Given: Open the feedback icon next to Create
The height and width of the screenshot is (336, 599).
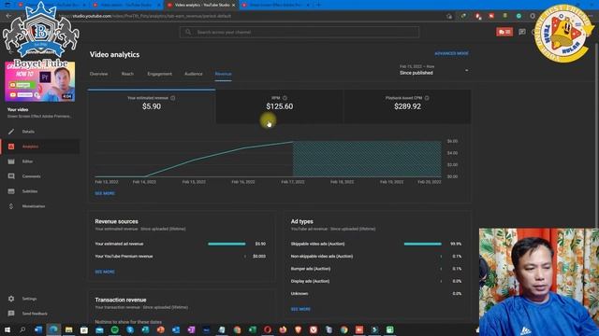Looking at the screenshot, I should [522, 32].
